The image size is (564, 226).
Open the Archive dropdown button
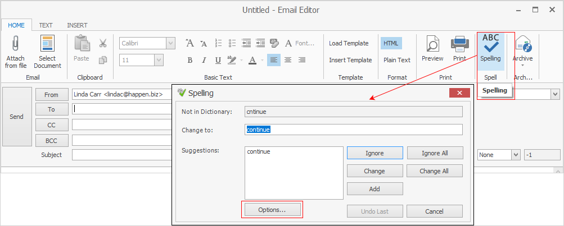click(522, 51)
